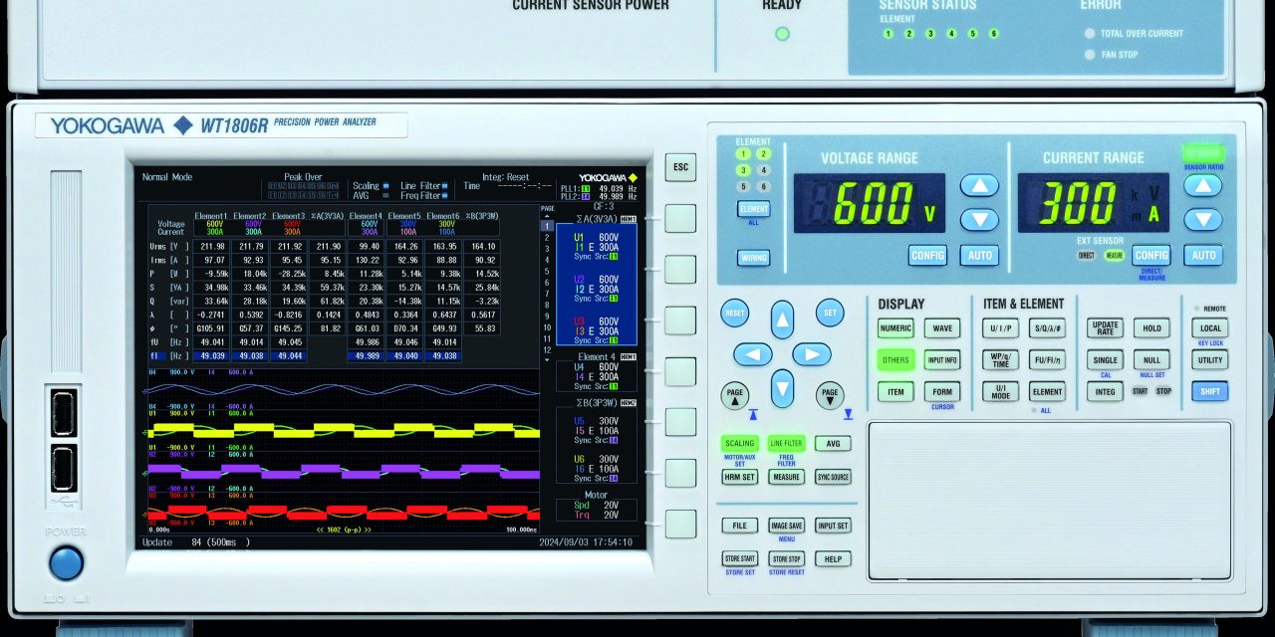Open the WP/q/TIME item settings

point(999,359)
